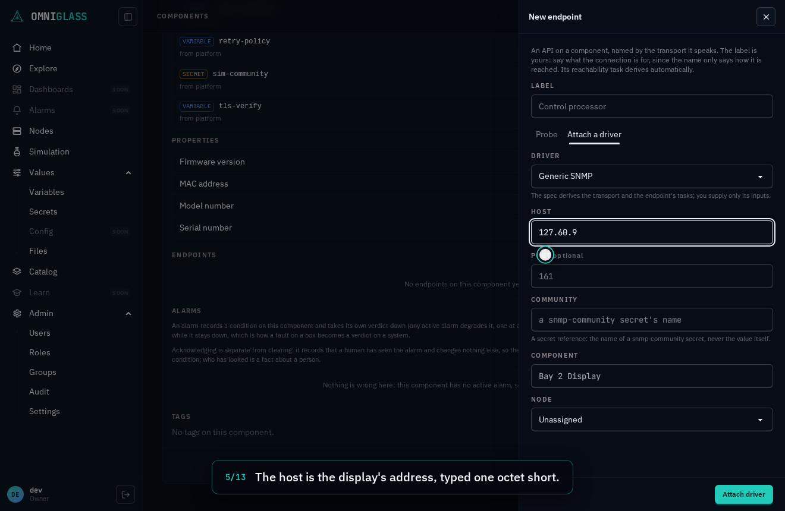Select the retry-policy variable row
This screenshot has height=511, width=785.
point(346,47)
